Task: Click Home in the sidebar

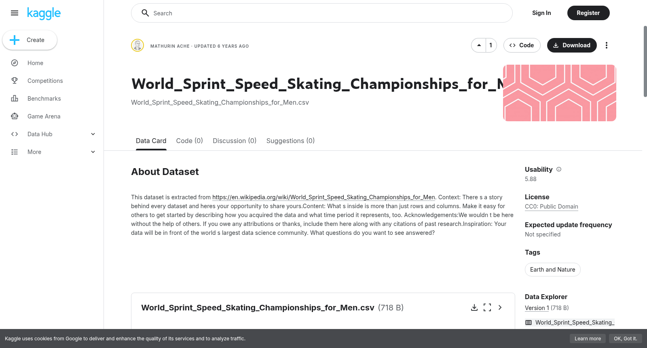Action: 36,63
